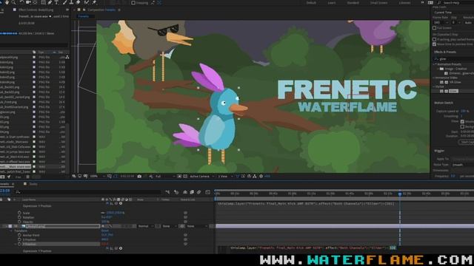Select the Rectangle shape tool
Image resolution: width=474 pixels, height=266 pixels.
tap(43, 2)
